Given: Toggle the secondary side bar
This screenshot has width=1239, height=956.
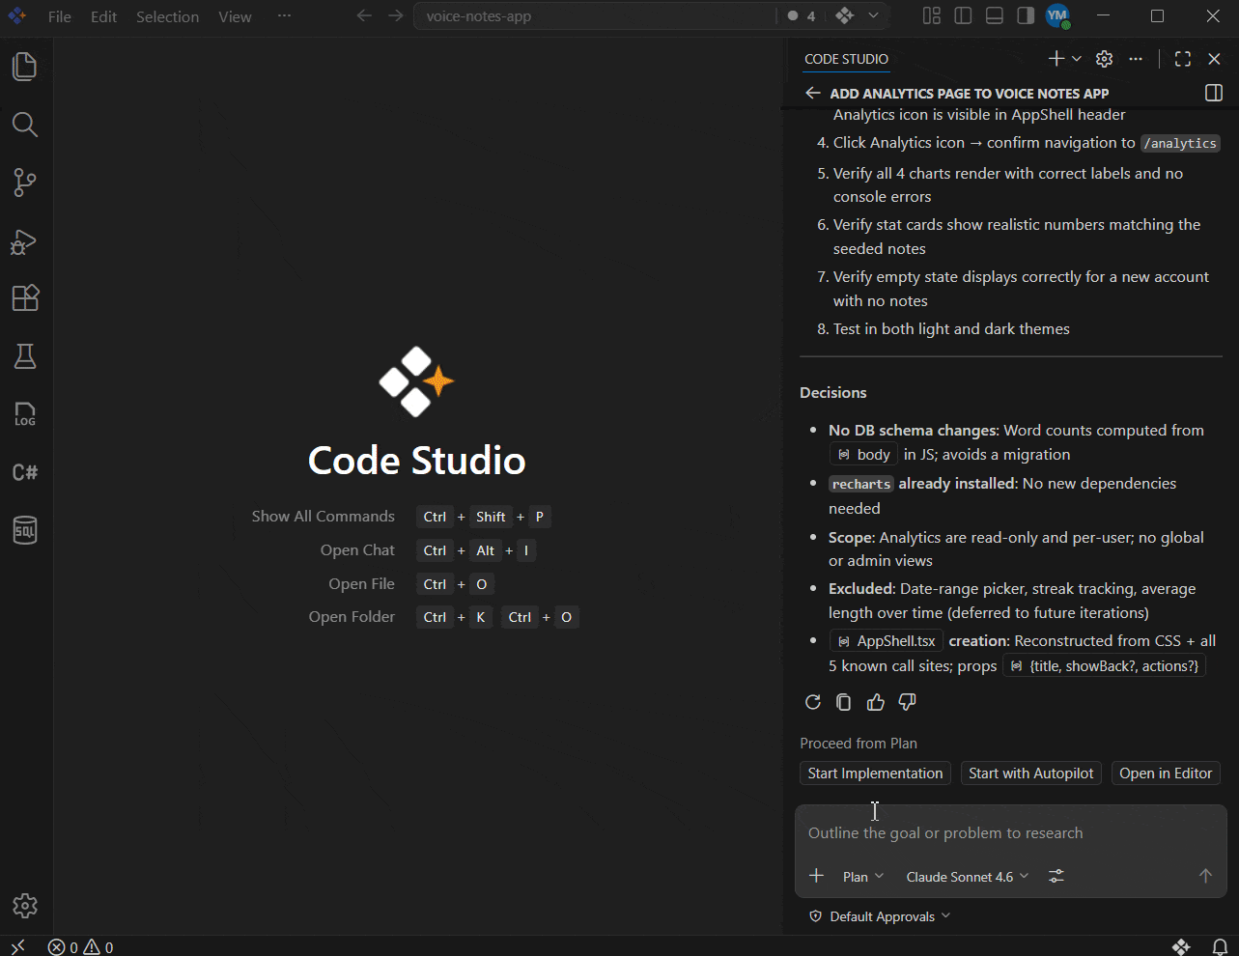Looking at the screenshot, I should pos(1026,15).
